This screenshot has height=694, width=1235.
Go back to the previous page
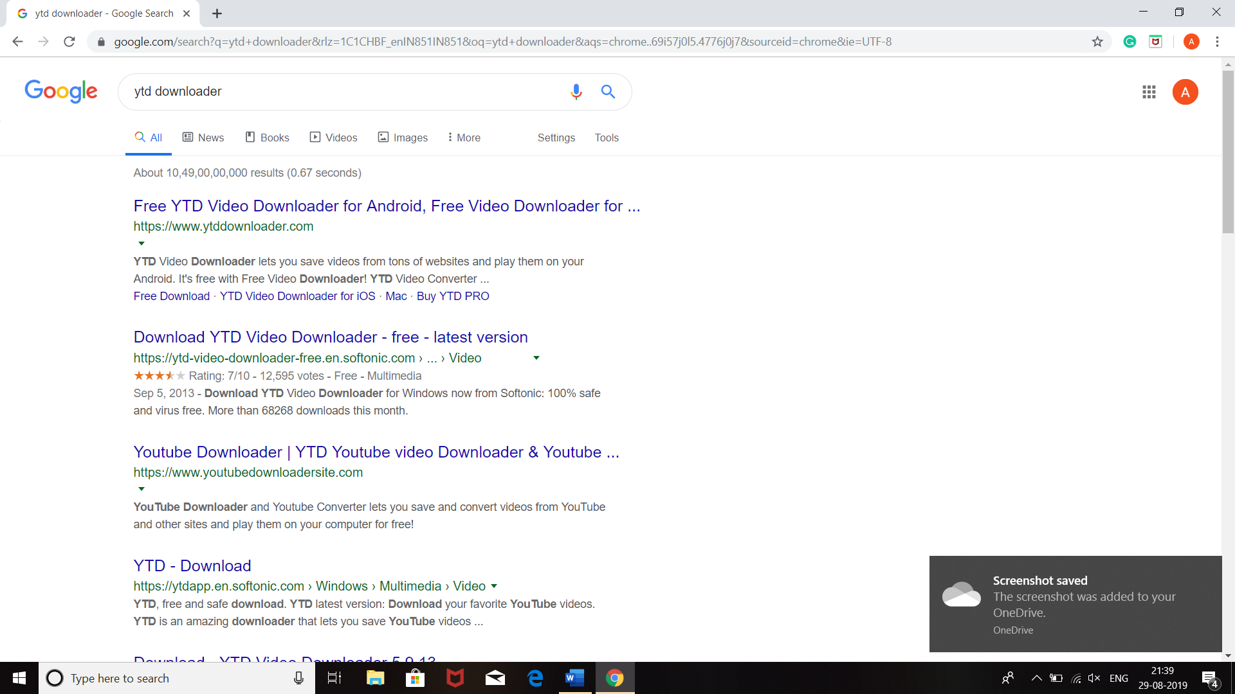[x=17, y=41]
